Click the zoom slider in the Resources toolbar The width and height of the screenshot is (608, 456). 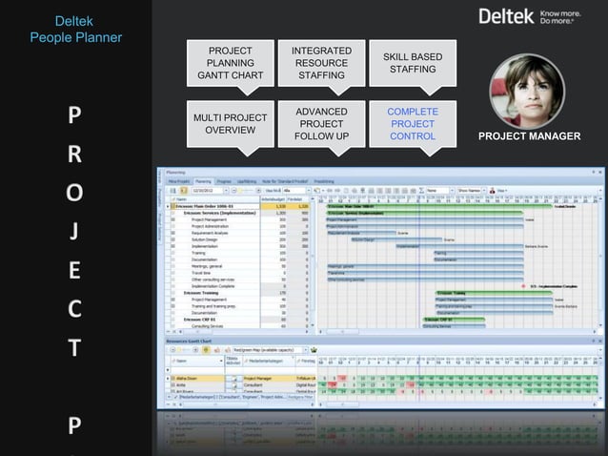click(x=184, y=350)
